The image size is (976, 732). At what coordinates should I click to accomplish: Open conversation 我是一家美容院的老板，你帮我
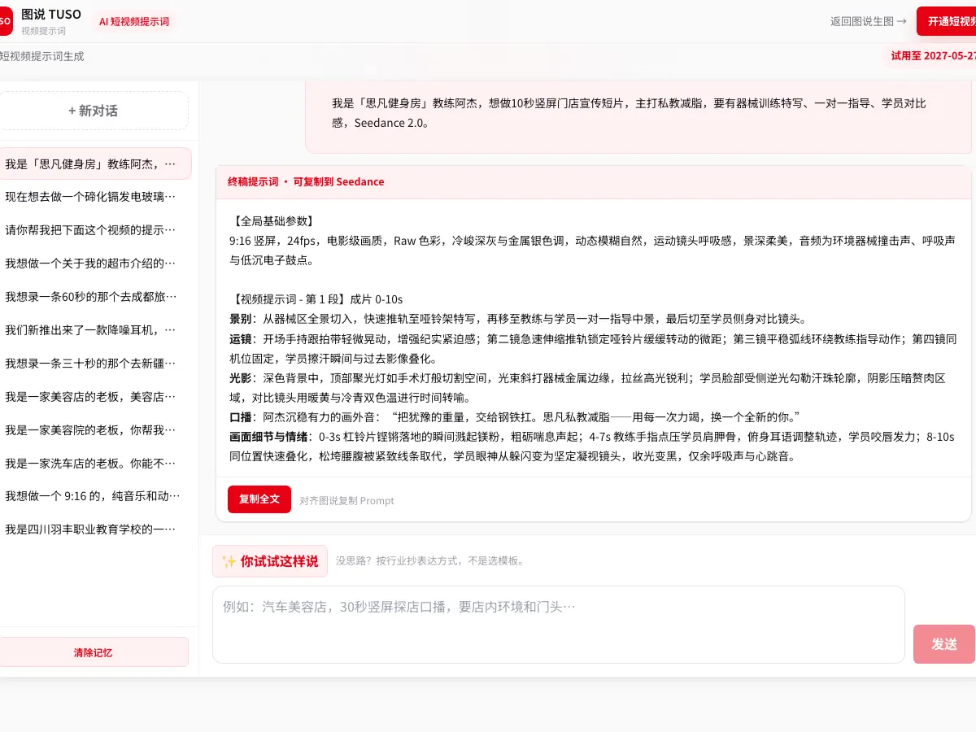(94, 430)
